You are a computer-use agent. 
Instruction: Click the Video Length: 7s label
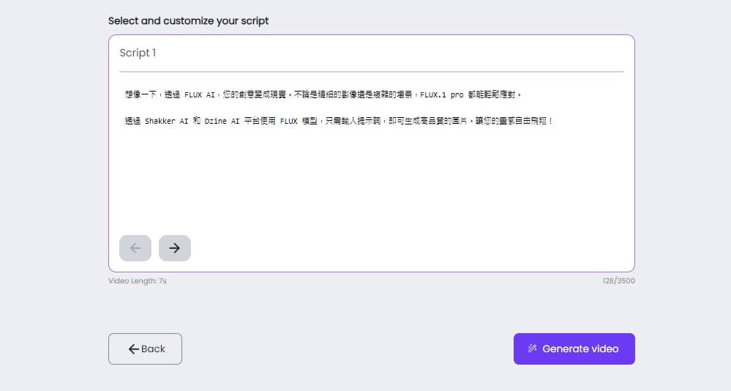[x=137, y=281]
